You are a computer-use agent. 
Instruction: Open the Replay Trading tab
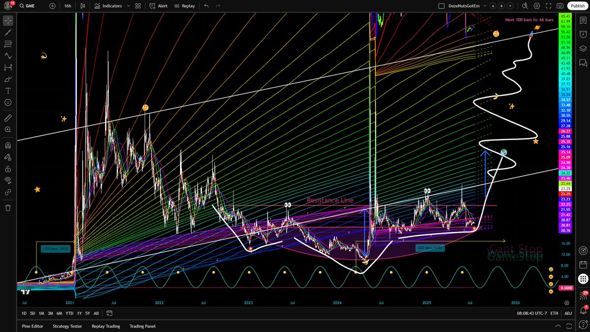pyautogui.click(x=106, y=326)
